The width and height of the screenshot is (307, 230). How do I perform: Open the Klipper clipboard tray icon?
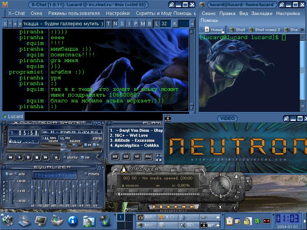(x=229, y=220)
